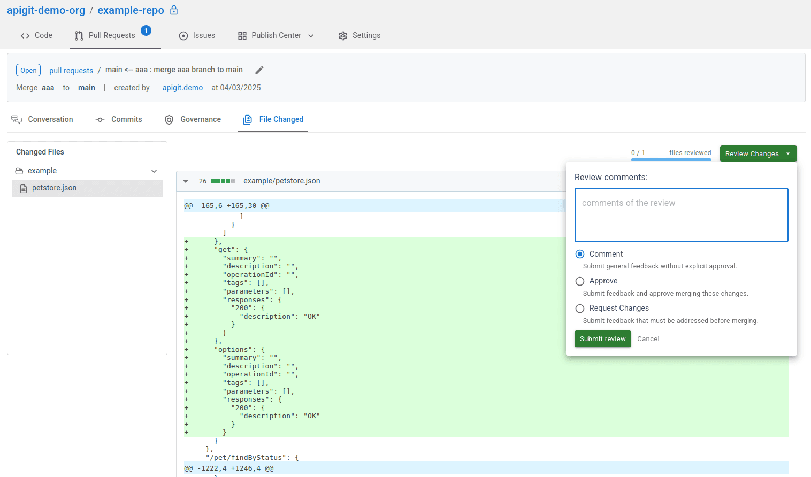Click the example folder icon
The width and height of the screenshot is (811, 477).
pos(19,171)
